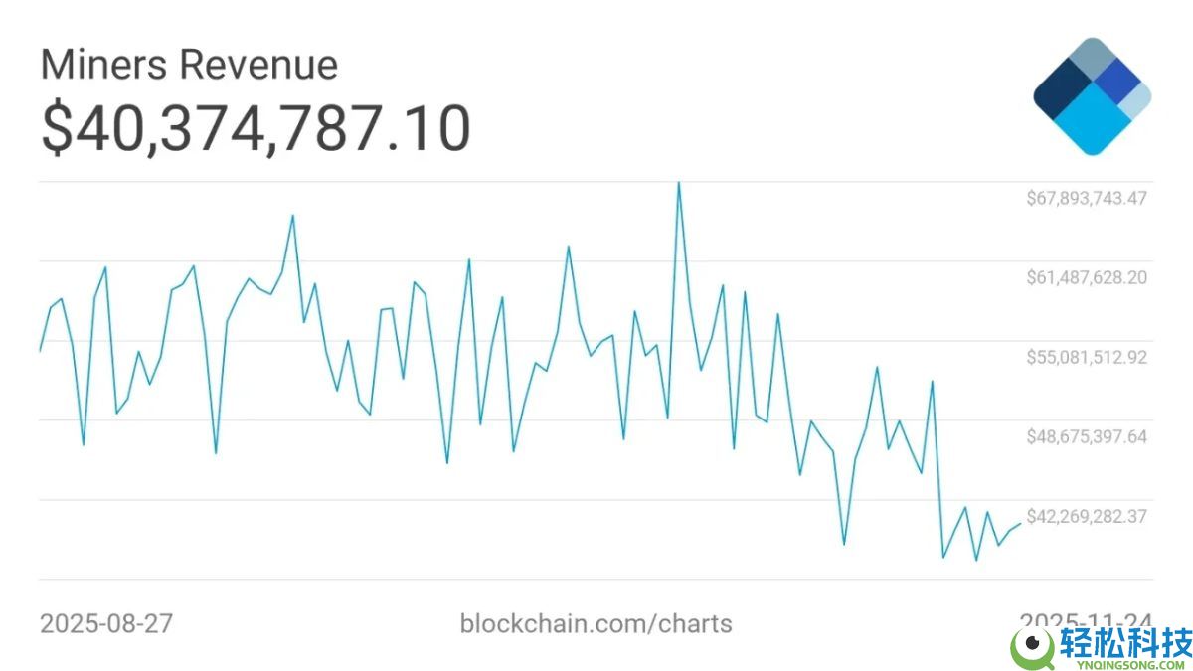
Task: Click the bright cyan bottom diamond of the logo
Action: (x=1093, y=123)
